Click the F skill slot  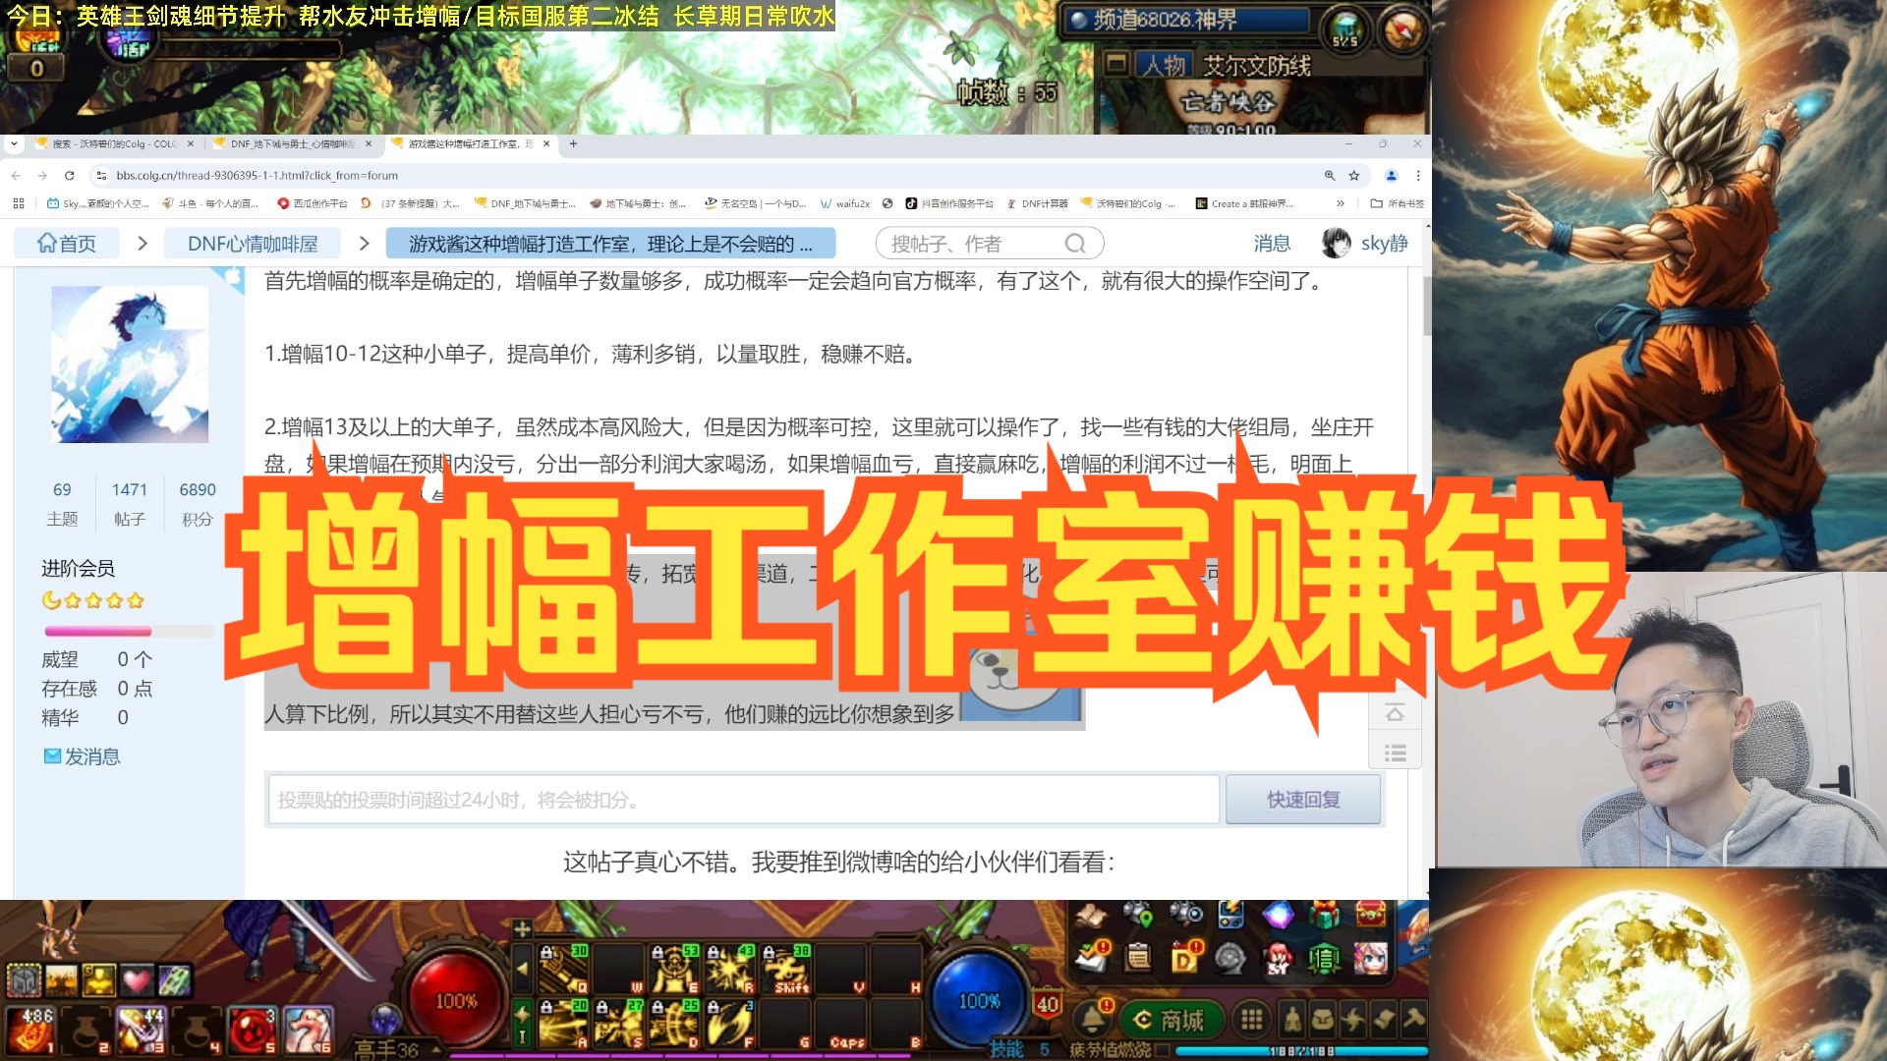730,1024
